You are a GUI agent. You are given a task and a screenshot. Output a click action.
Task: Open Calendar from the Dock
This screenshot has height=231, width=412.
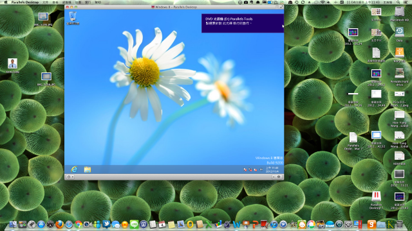(x=162, y=224)
